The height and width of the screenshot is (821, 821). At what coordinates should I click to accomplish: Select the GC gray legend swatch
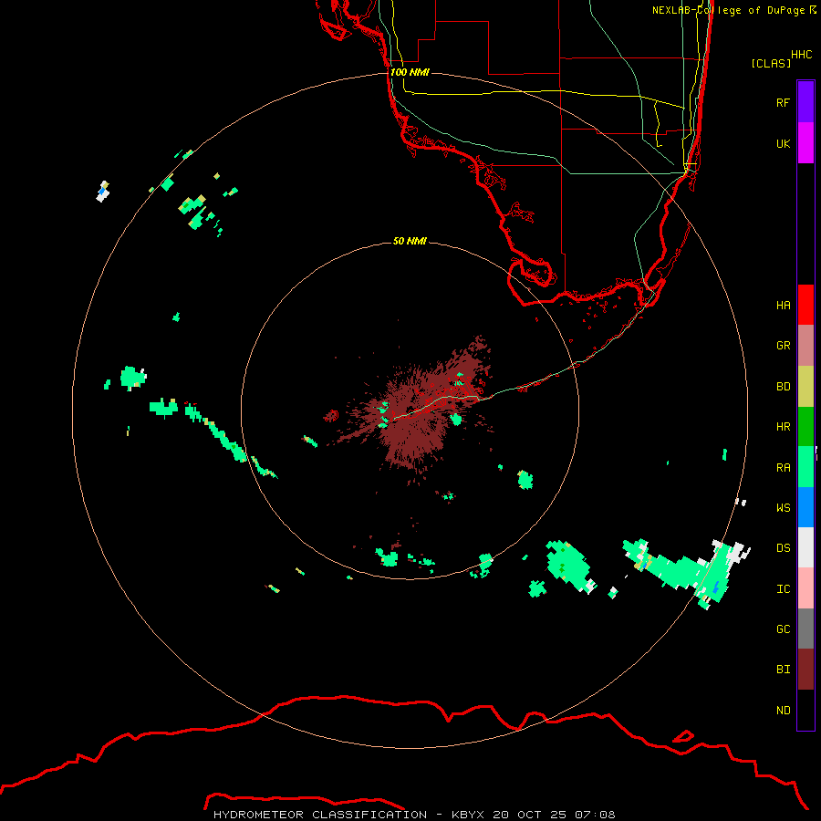point(805,629)
